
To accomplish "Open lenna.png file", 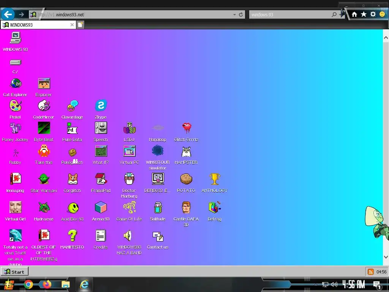I will (15, 179).
